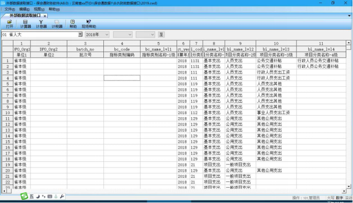The image size is (353, 203).
Task: Click 项目支出 cell in row 21
Action: [214, 176]
